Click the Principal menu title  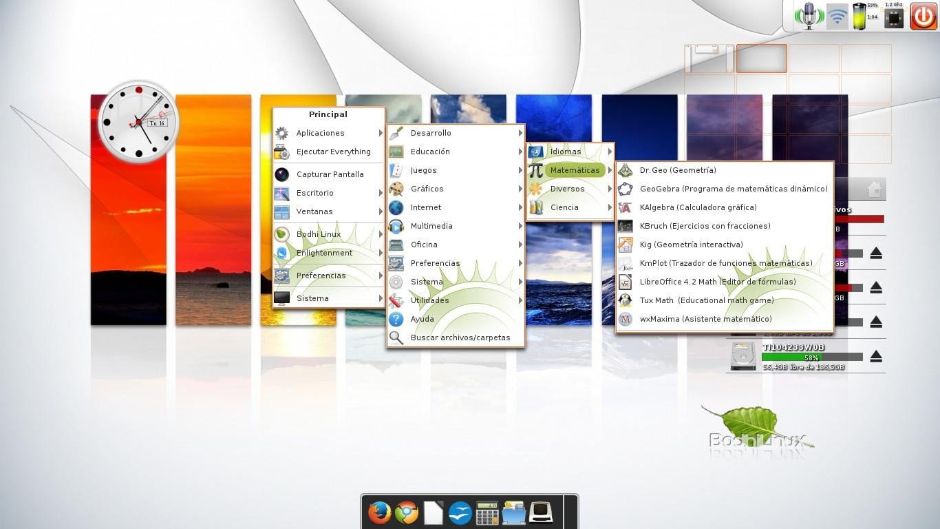(x=328, y=114)
